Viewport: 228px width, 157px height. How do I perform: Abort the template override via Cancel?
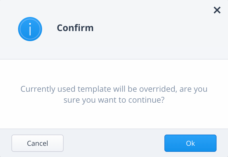pyautogui.click(x=37, y=143)
